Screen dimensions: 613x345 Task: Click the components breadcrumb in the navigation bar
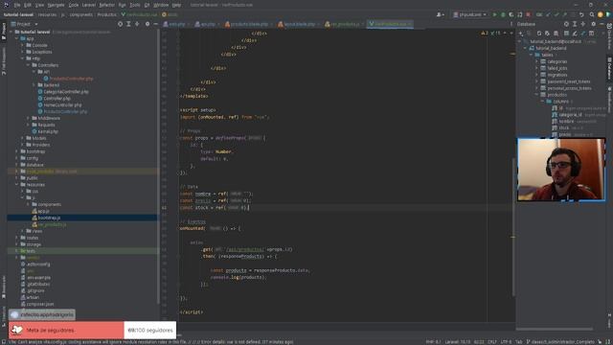80,14
